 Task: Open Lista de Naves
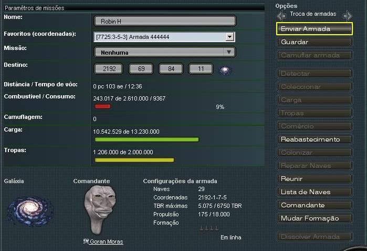point(314,192)
